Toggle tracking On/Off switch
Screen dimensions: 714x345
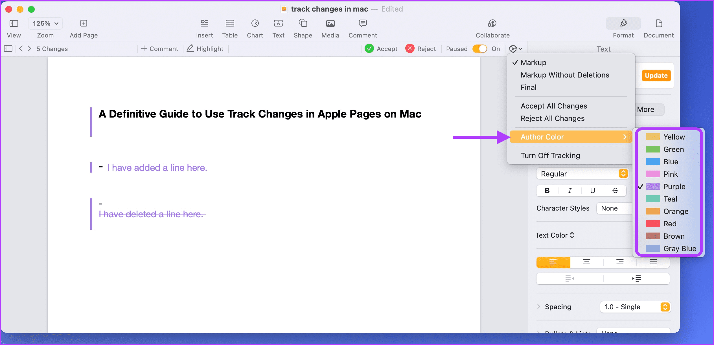point(480,49)
